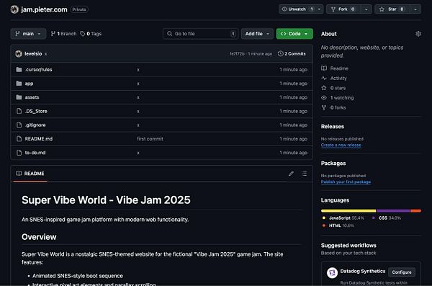Click the .cursor/rules folder icon
The image size is (432, 286).
coord(19,69)
